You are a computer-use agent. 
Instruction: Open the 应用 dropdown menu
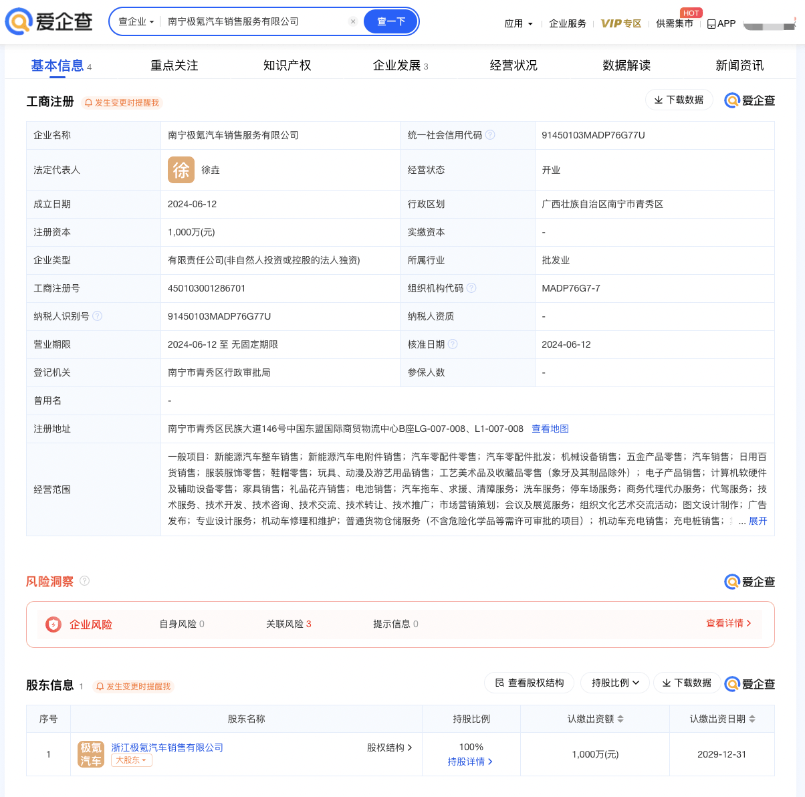[x=518, y=23]
